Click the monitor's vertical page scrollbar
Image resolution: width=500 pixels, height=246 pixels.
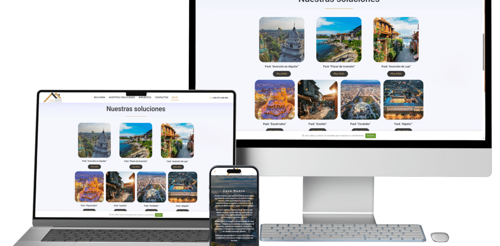coord(483,51)
